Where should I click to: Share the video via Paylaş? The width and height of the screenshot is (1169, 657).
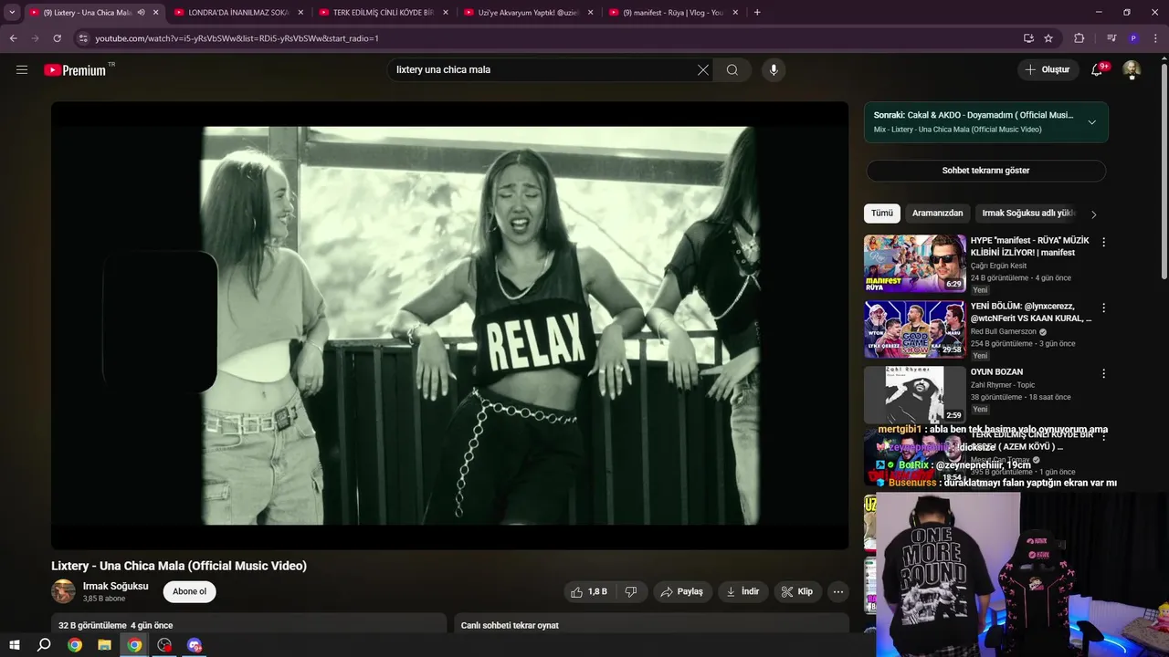681,591
